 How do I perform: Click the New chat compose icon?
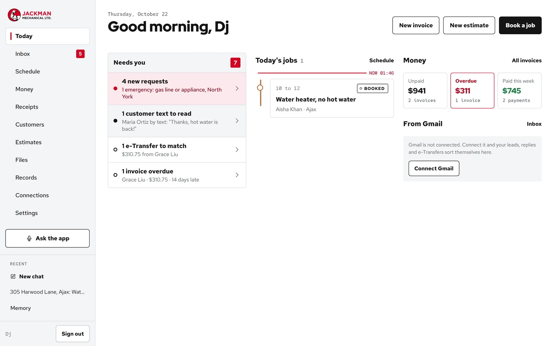pos(13,276)
